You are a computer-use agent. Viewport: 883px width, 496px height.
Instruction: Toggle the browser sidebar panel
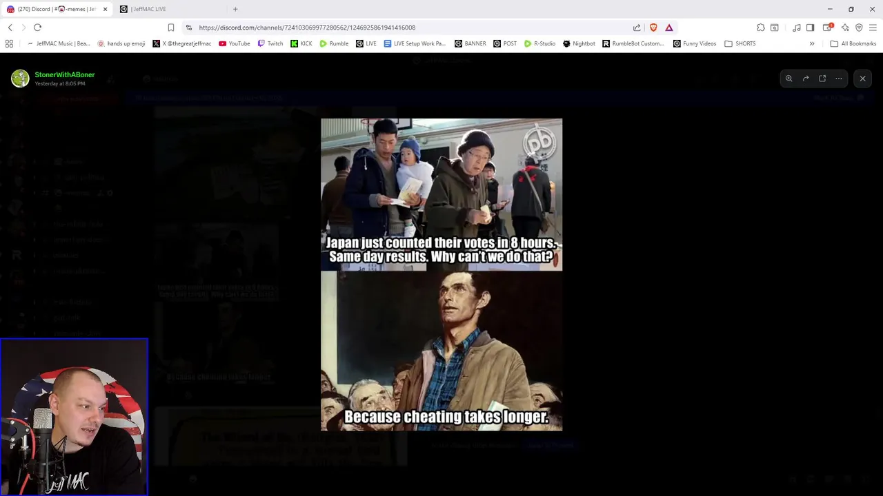pyautogui.click(x=810, y=28)
